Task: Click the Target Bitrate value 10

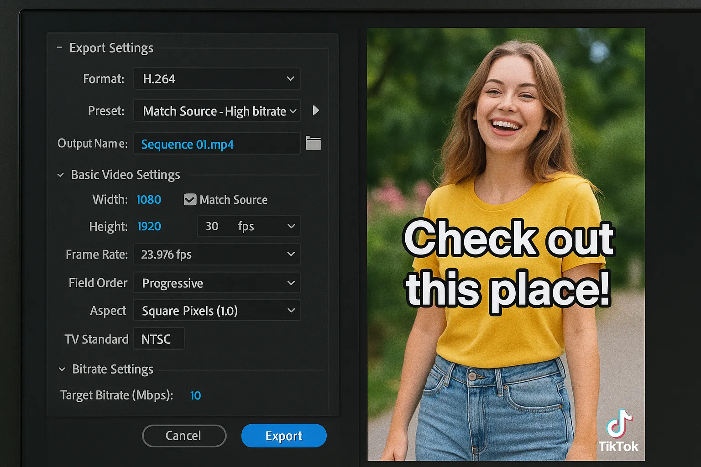Action: (195, 395)
